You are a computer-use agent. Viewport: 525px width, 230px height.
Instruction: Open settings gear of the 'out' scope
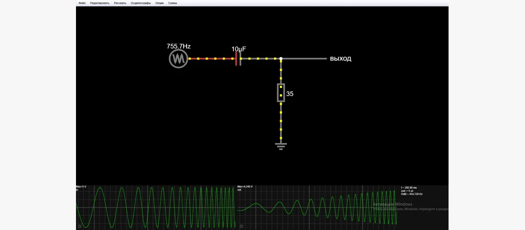coord(240,226)
